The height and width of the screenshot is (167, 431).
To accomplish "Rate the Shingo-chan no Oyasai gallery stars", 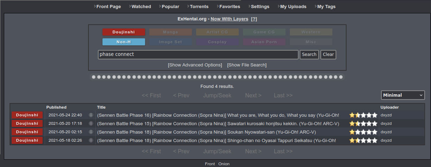I will click(363, 140).
